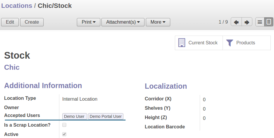Switch to form view
Screen dimensions: 274x138
(x=269, y=22)
